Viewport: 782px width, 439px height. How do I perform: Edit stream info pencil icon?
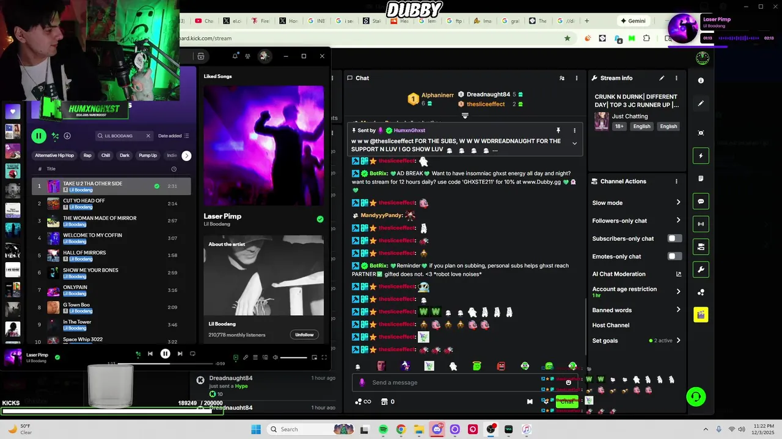[x=661, y=78]
